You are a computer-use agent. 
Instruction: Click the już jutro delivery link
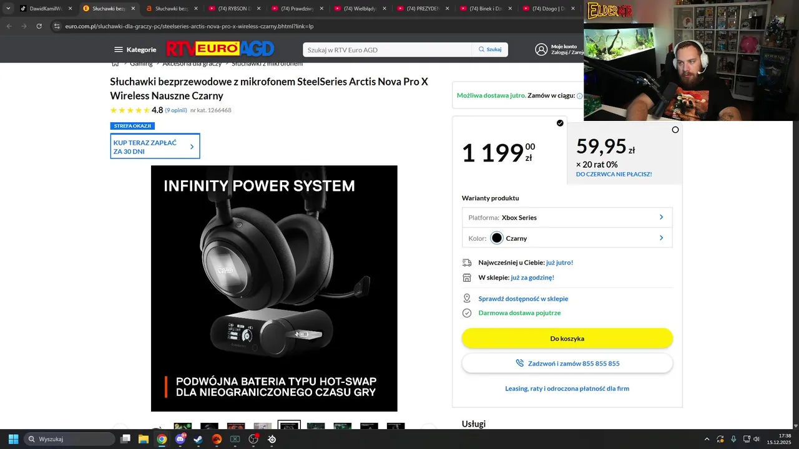pyautogui.click(x=559, y=263)
